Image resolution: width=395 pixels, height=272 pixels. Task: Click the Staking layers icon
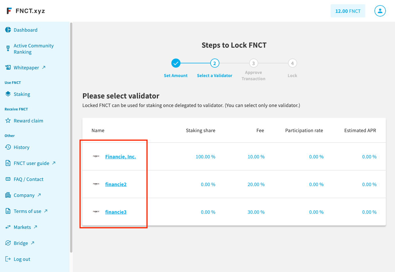(8, 94)
